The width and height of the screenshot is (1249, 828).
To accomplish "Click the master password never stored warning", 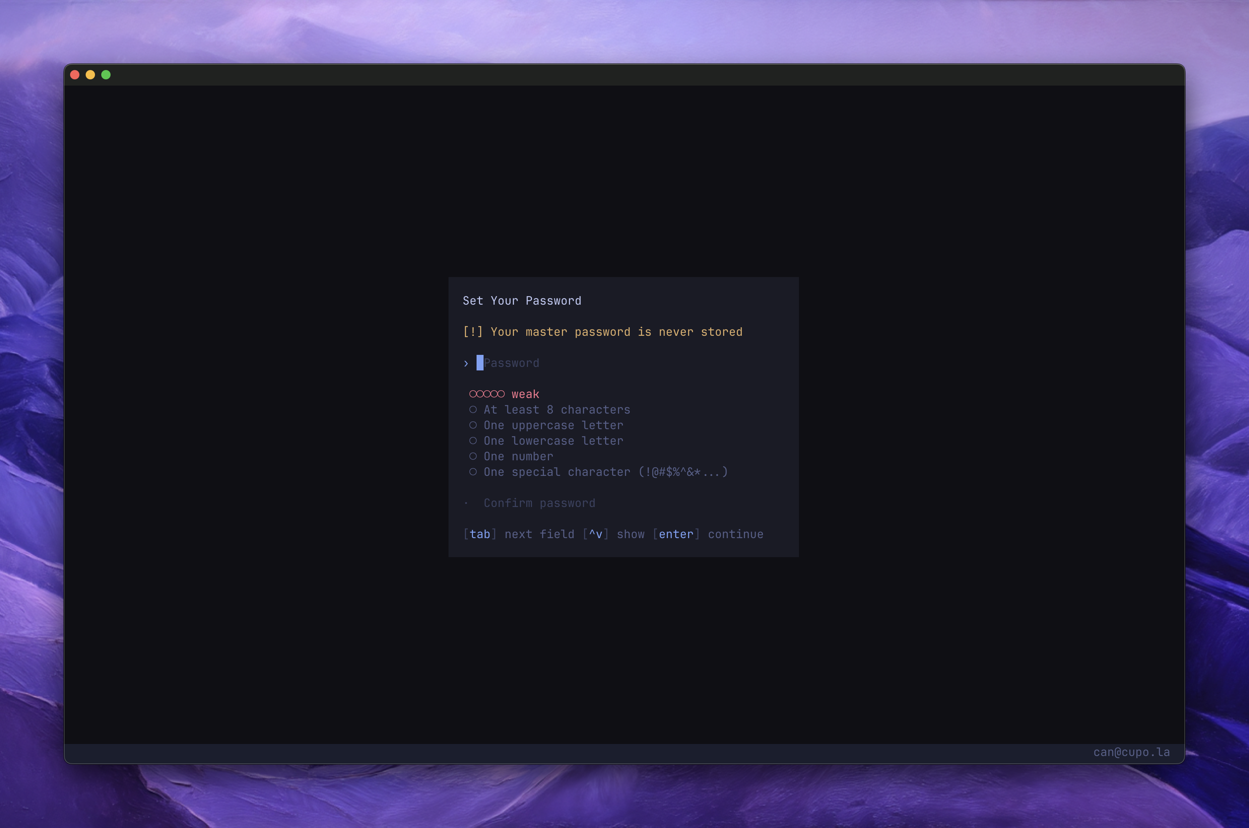I will [x=603, y=332].
